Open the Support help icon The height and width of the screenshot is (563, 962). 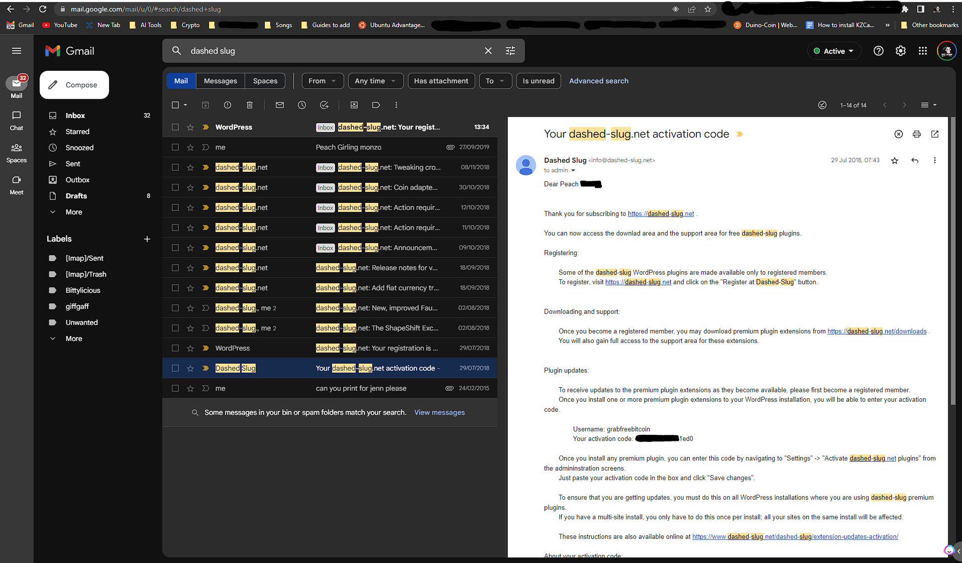tap(878, 51)
